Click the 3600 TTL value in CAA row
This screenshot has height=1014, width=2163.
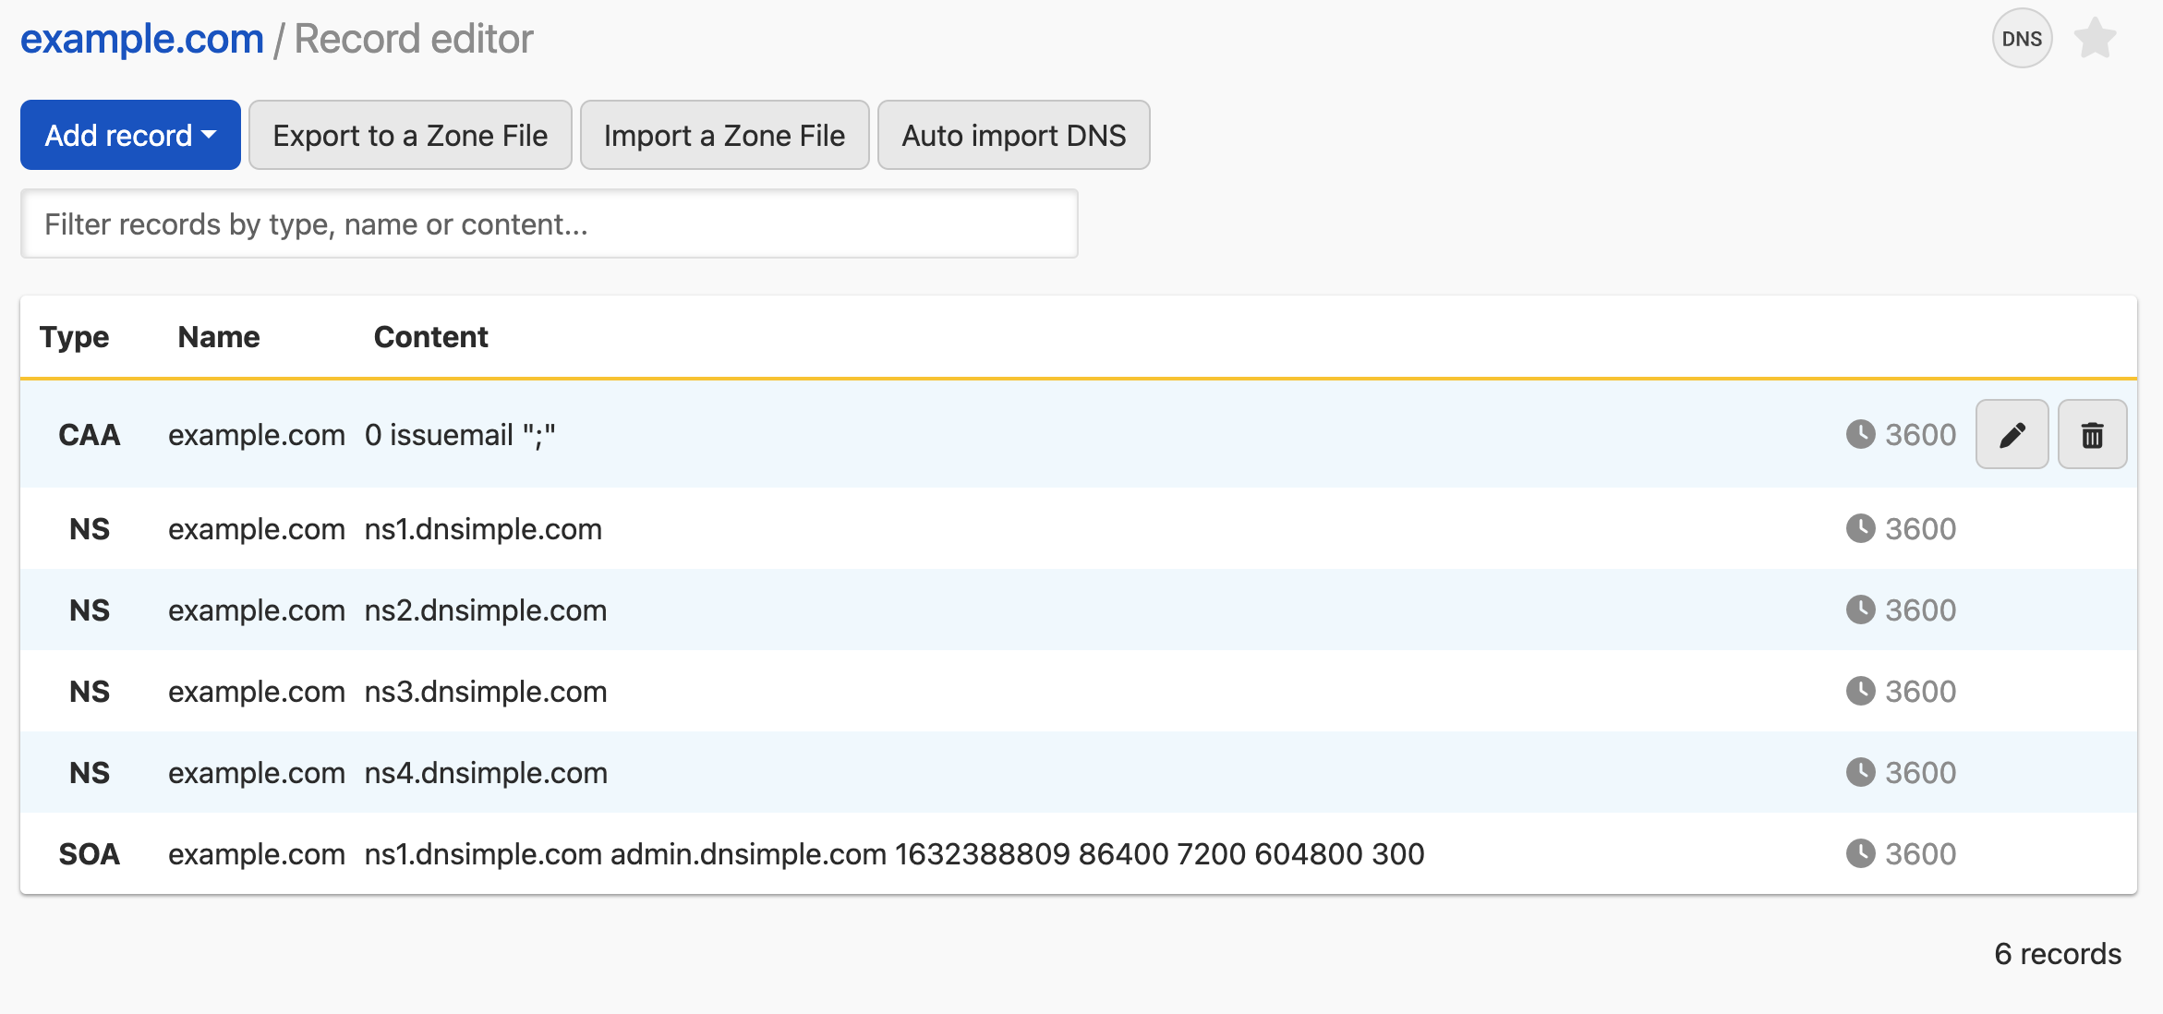click(1920, 434)
